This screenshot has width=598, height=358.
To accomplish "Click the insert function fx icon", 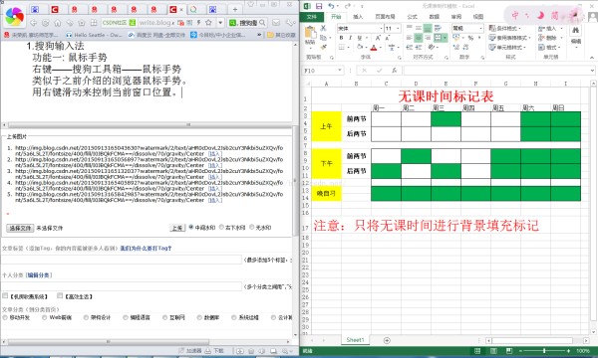I will pos(394,71).
